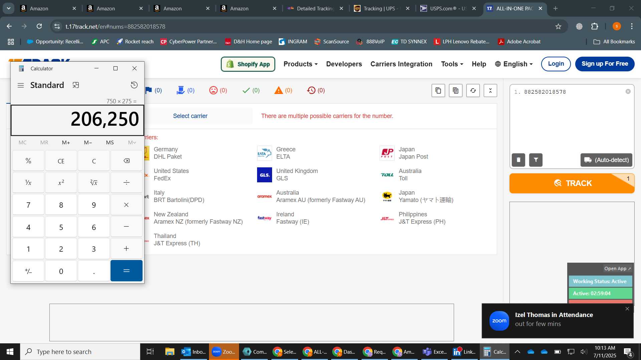This screenshot has height=360, width=641.
Task: Open CyberPower Partner bookmark
Action: point(189,42)
